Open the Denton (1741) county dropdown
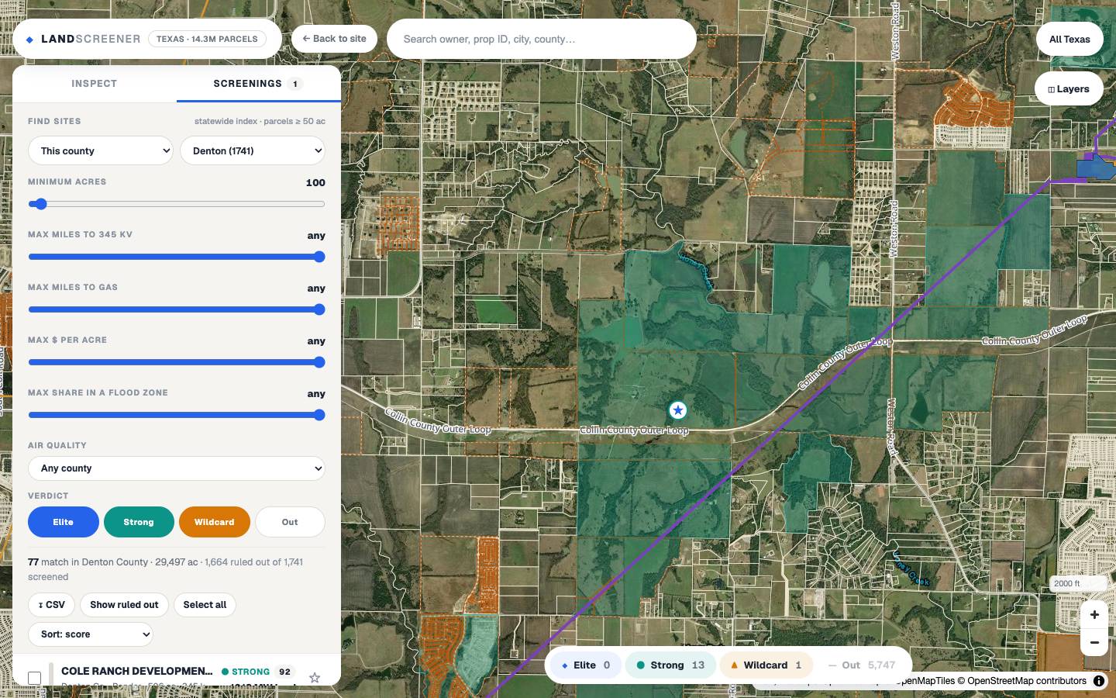Image resolution: width=1116 pixels, height=698 pixels. tap(253, 150)
